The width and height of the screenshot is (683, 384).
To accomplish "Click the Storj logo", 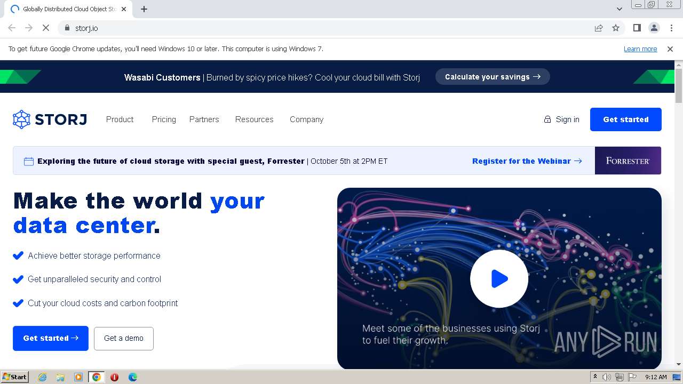I will coord(50,119).
